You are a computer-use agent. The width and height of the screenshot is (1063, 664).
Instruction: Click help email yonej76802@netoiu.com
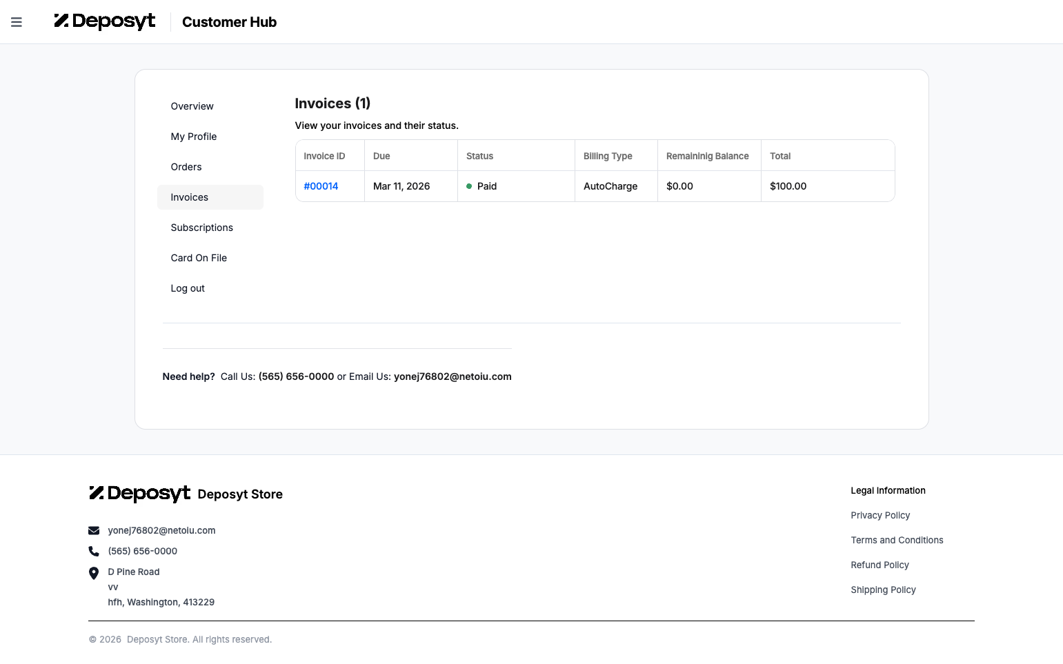(453, 376)
